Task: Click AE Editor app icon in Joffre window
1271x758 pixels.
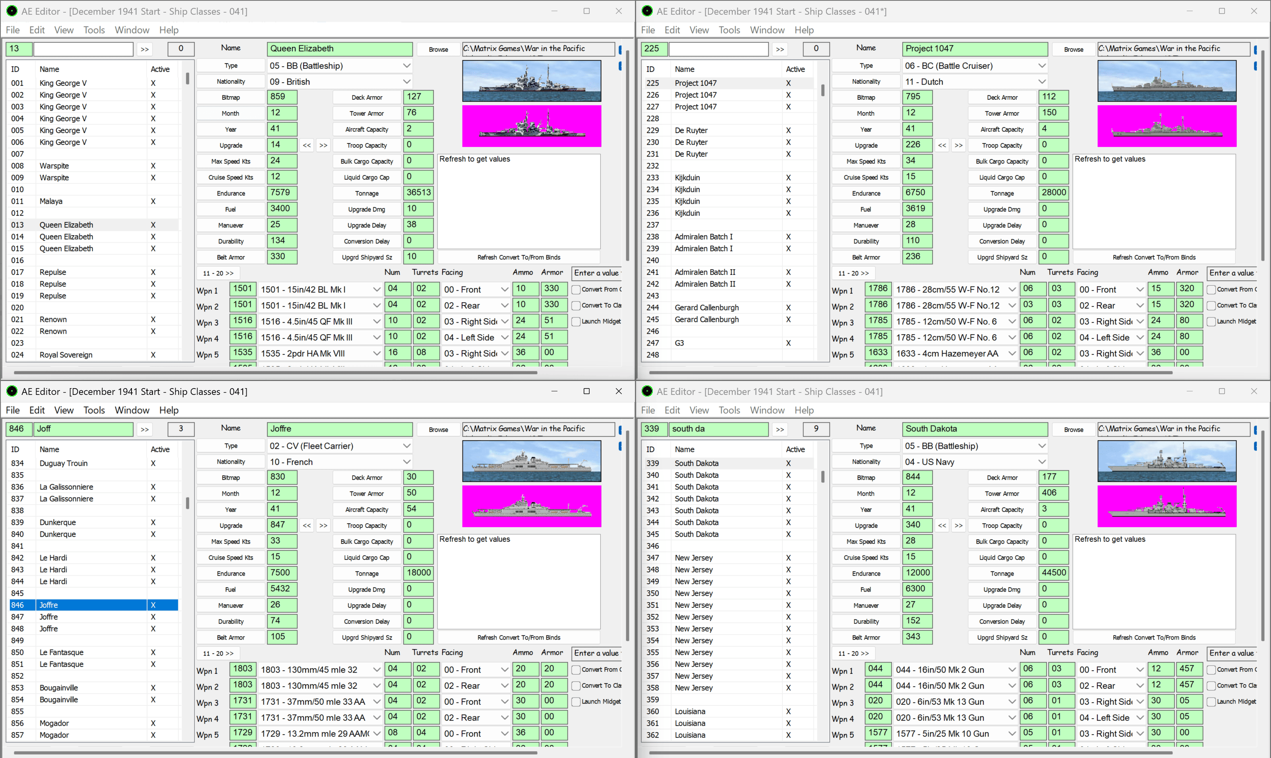Action: coord(11,391)
